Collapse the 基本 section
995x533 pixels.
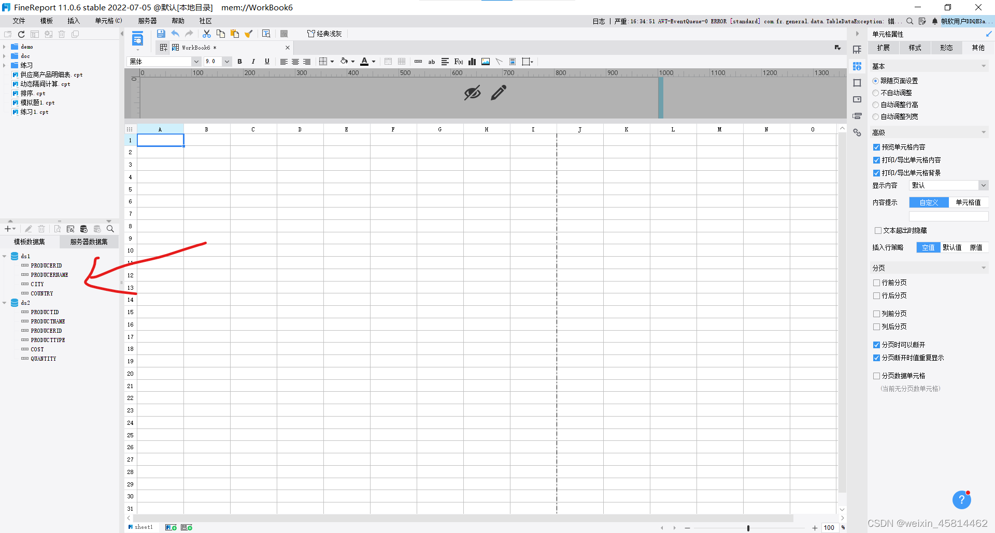[983, 66]
